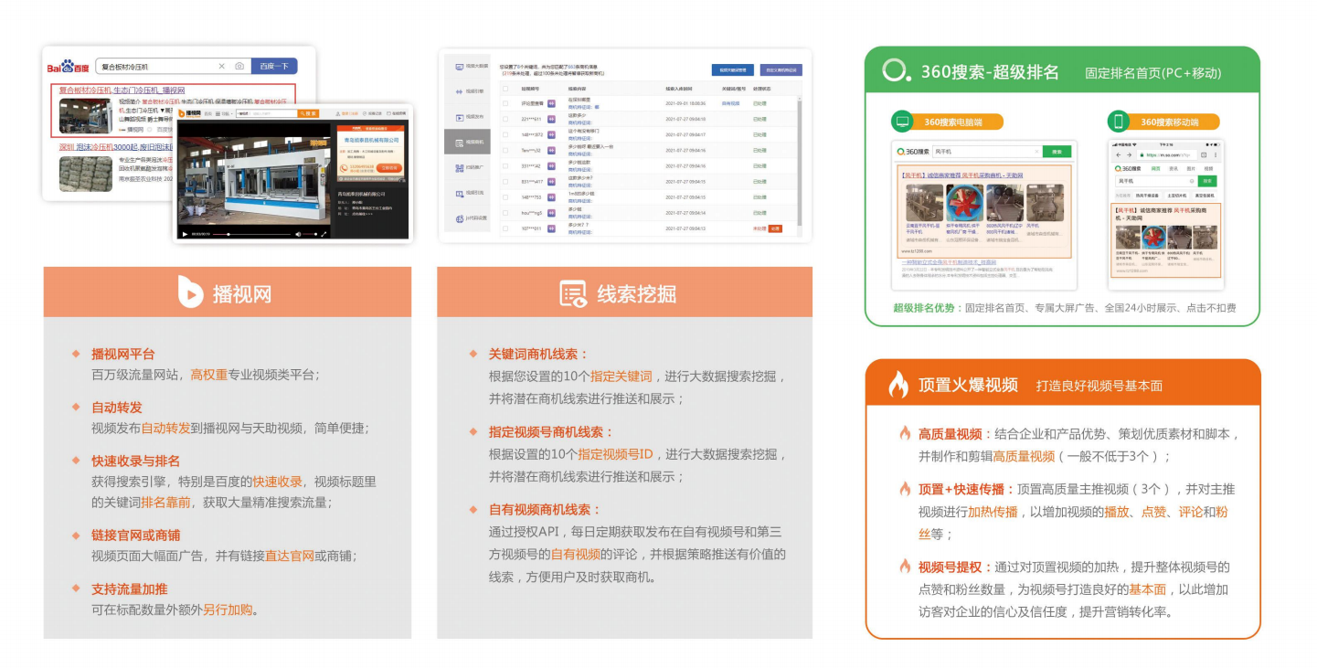Screen dimensions: 1317x668
Task: Toggle the select-all checkbox in table header
Action: (x=505, y=89)
